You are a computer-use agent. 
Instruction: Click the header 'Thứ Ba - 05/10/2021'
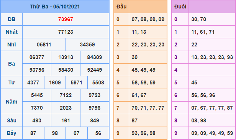55,7
